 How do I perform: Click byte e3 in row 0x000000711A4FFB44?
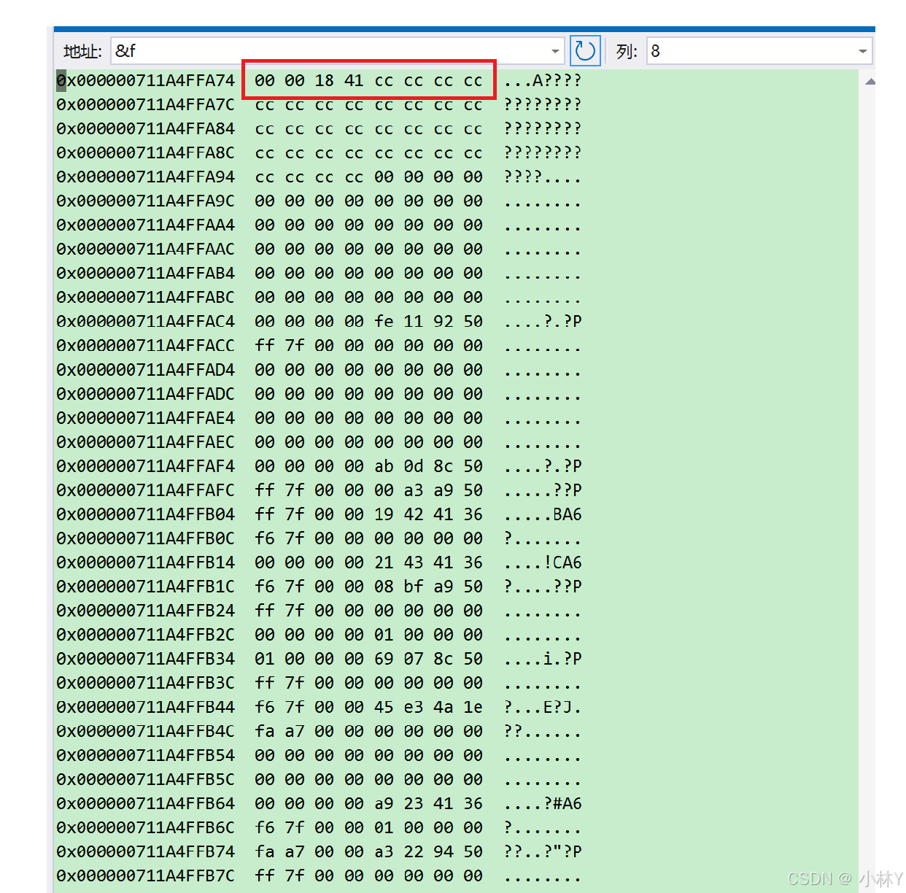(x=414, y=706)
